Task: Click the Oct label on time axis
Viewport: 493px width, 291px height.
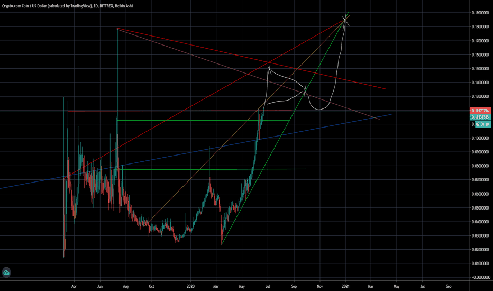Action: [151, 287]
